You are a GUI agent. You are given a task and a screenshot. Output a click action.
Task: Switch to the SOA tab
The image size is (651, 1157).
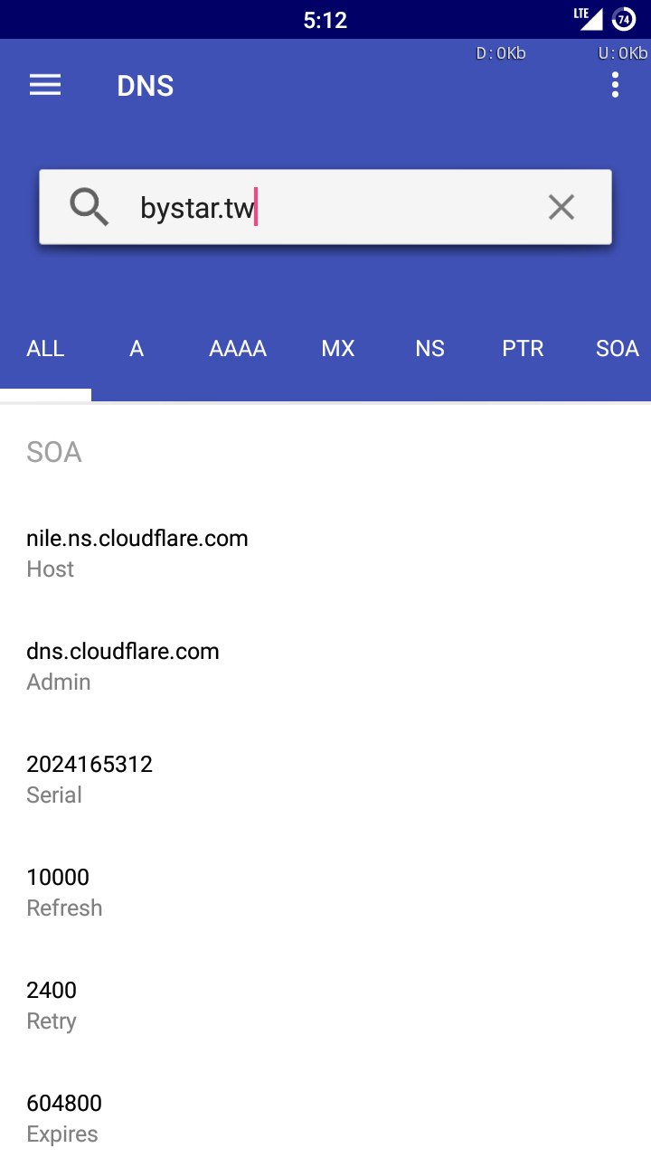617,349
